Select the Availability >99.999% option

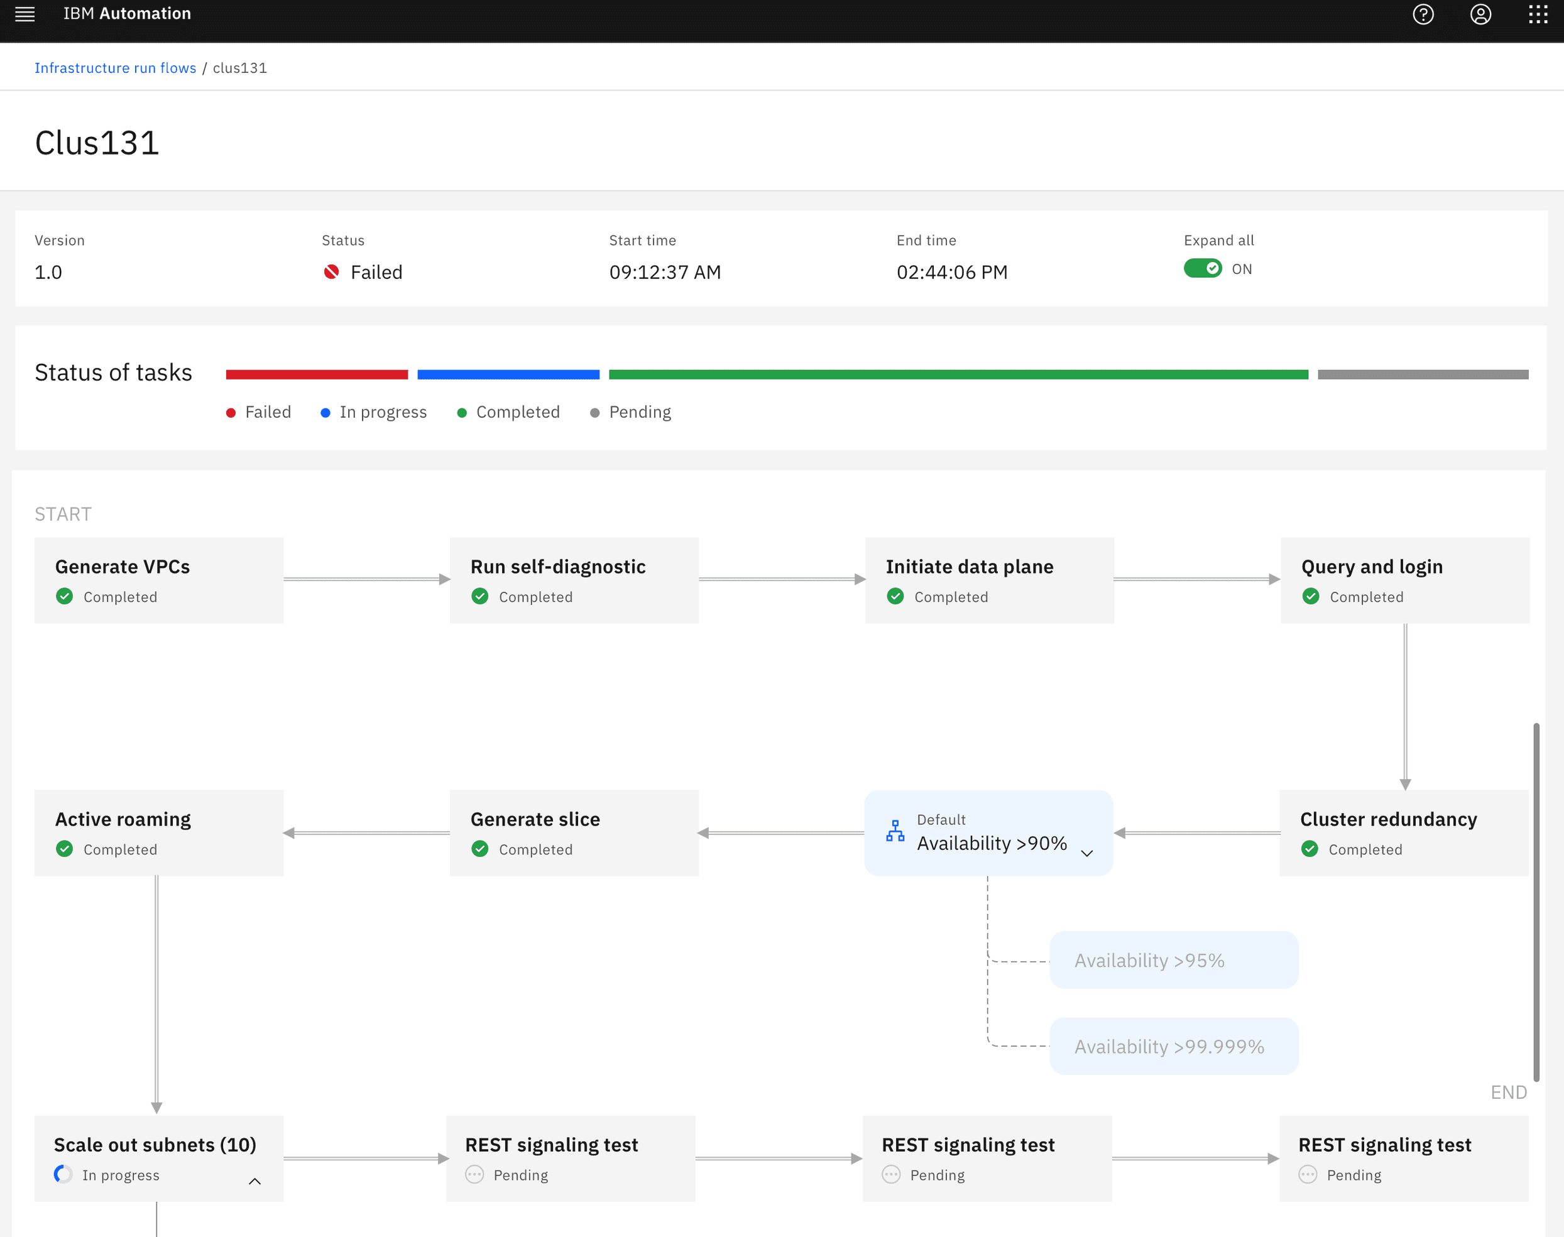tap(1173, 1047)
